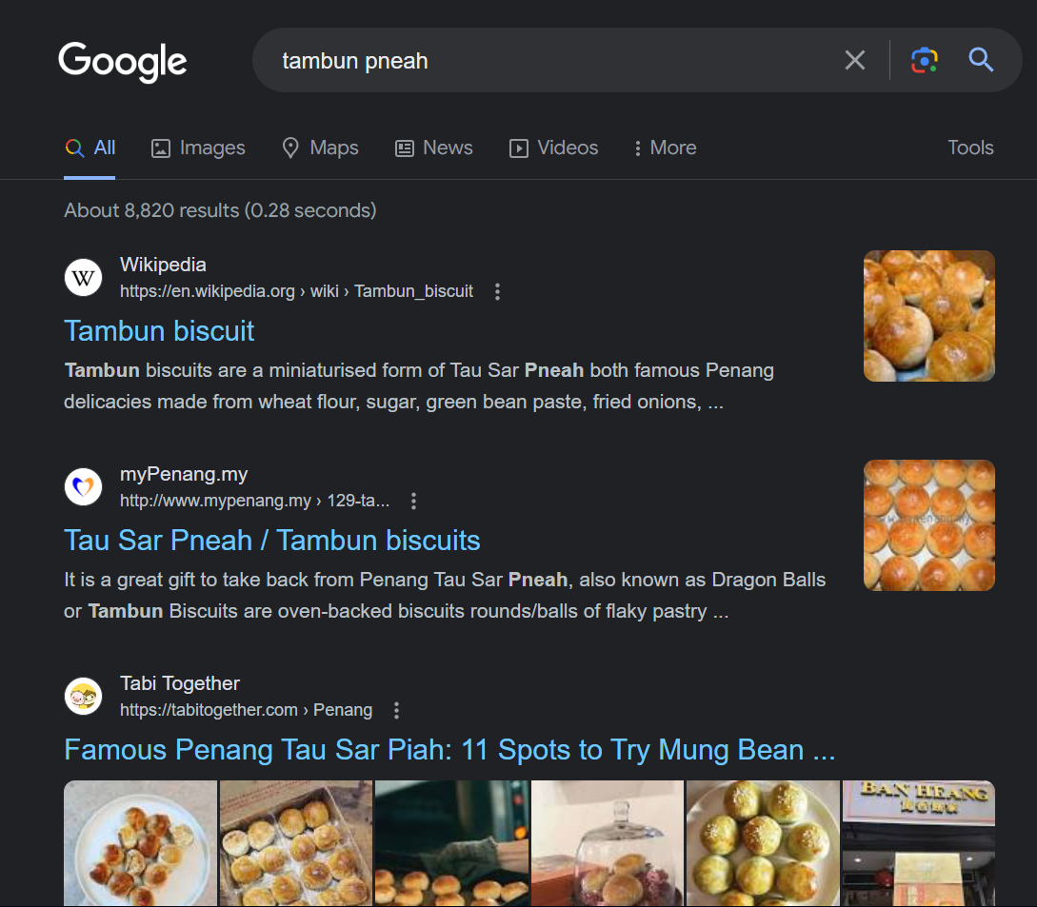This screenshot has width=1037, height=907.
Task: Switch to the News tab
Action: pos(434,148)
